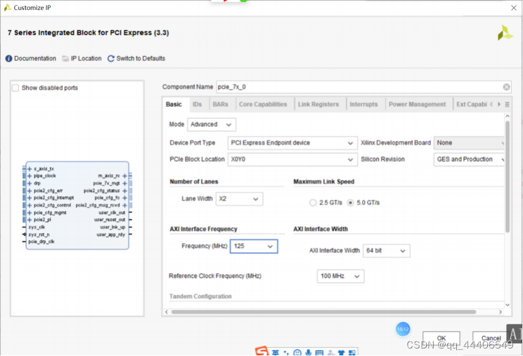Open the Lane Width X2 dropdown

[239, 199]
